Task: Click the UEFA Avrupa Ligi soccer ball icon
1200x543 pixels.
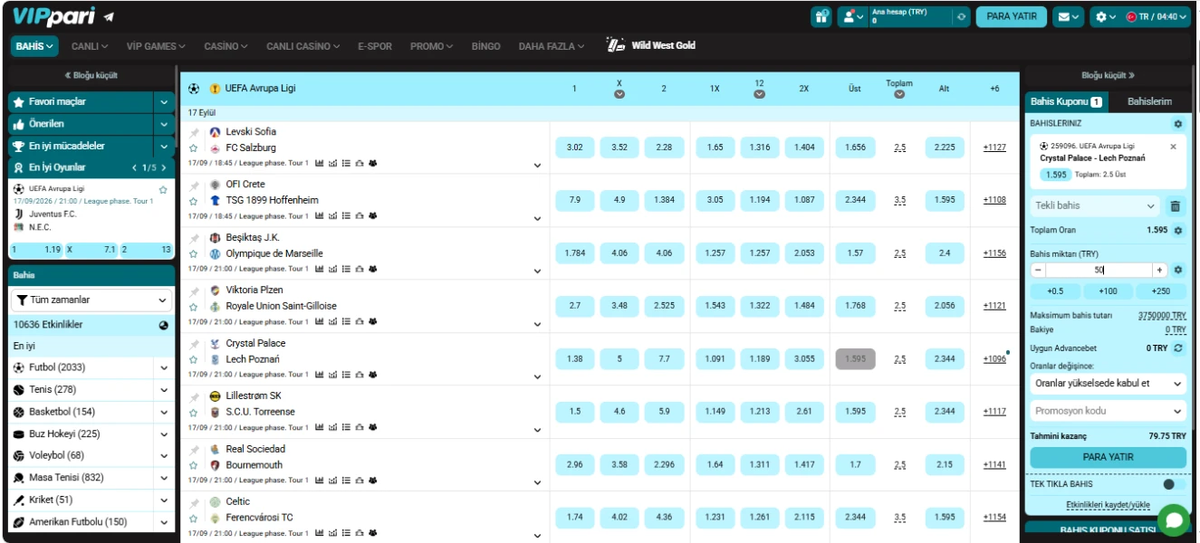Action: tap(194, 89)
